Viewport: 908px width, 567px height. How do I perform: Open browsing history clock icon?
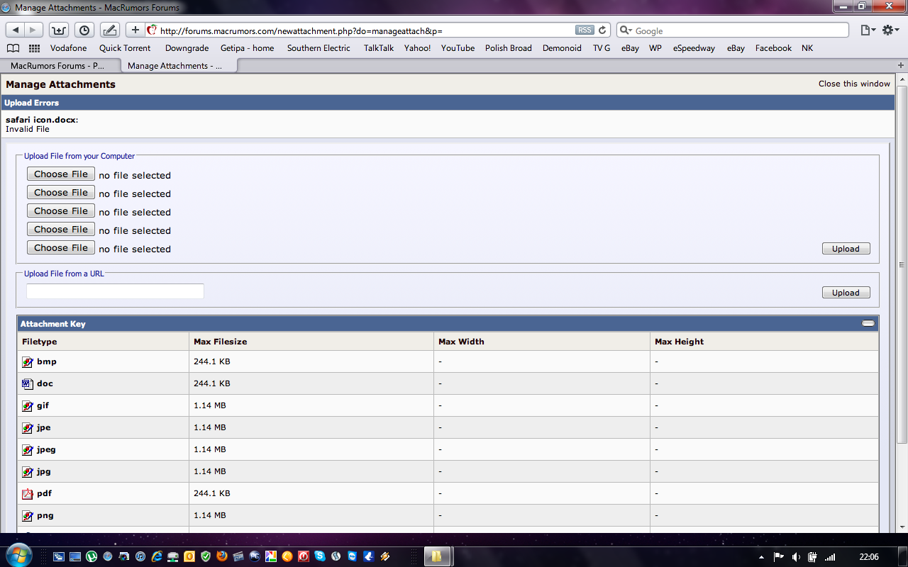[84, 30]
